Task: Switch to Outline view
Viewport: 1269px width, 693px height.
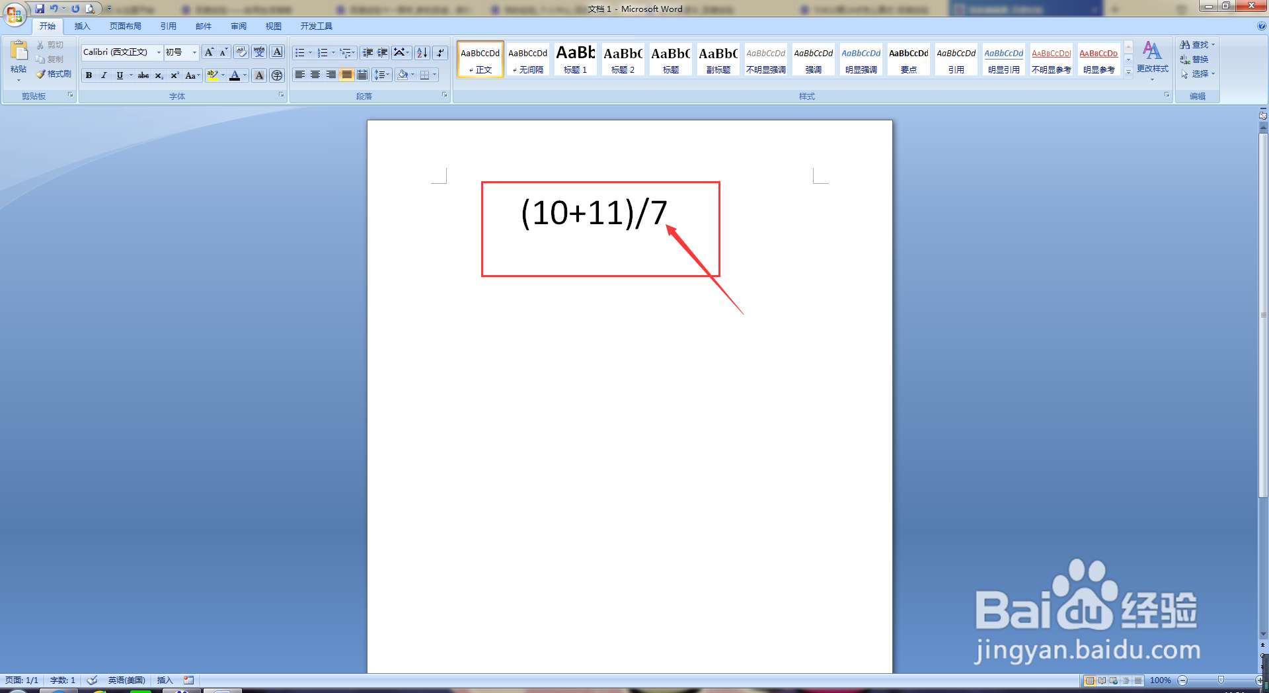Action: pyautogui.click(x=1126, y=680)
